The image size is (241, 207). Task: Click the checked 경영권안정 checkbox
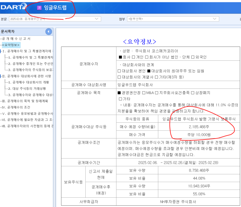pos(119,93)
